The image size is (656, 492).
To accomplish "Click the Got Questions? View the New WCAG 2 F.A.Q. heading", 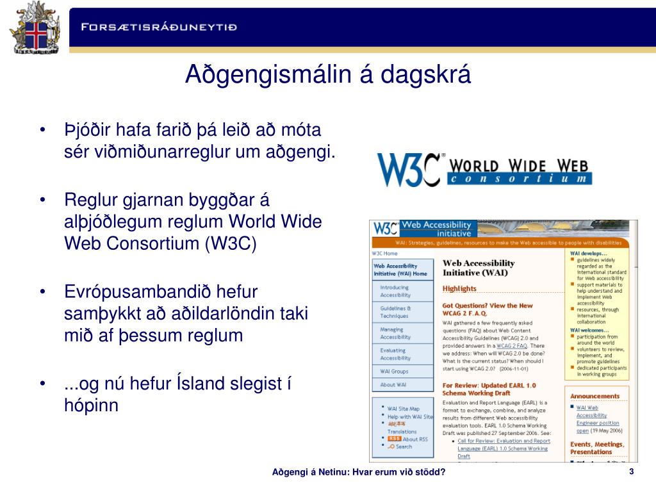I will [x=488, y=309].
